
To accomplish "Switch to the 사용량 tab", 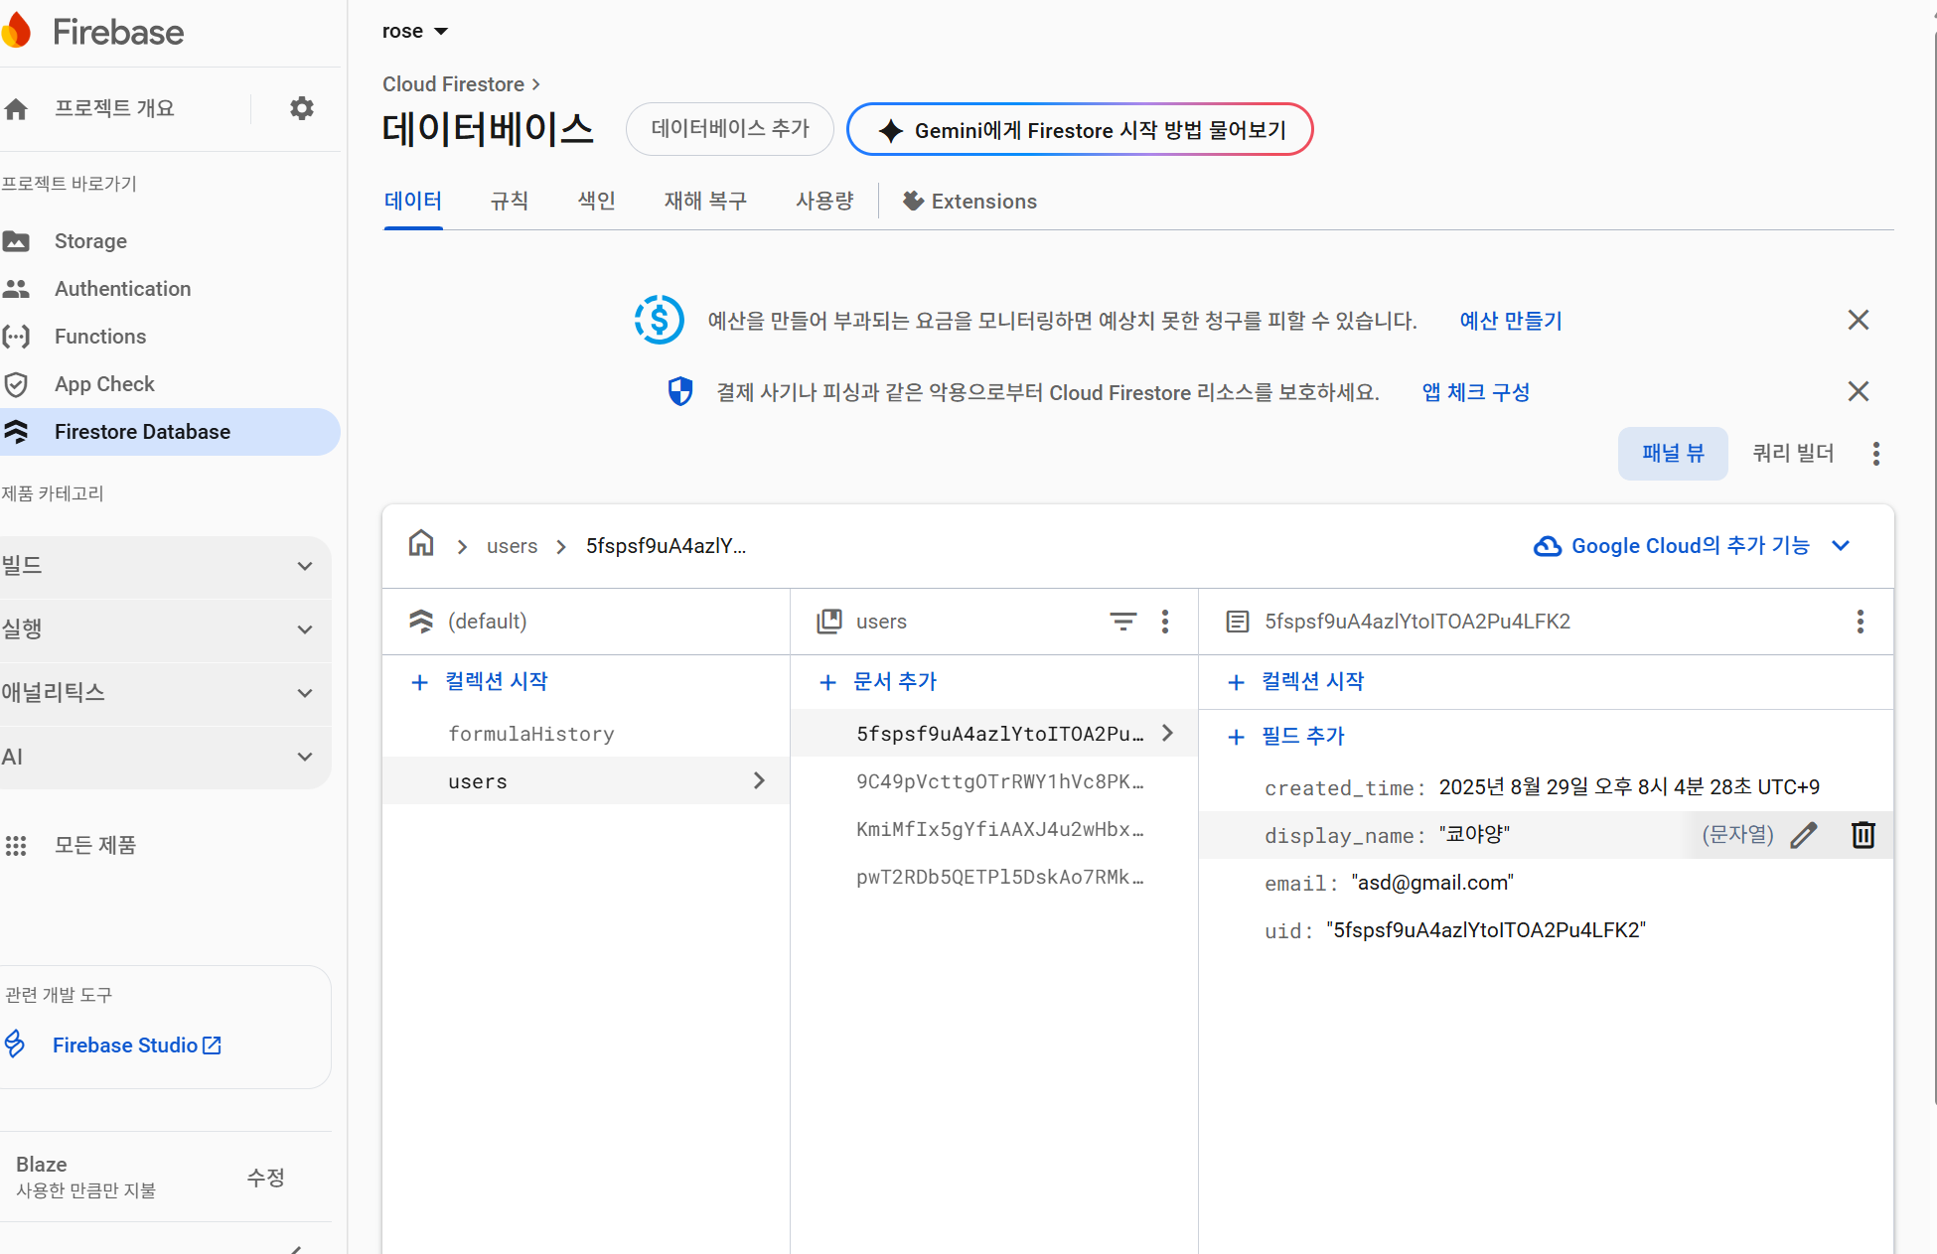I will 824,202.
